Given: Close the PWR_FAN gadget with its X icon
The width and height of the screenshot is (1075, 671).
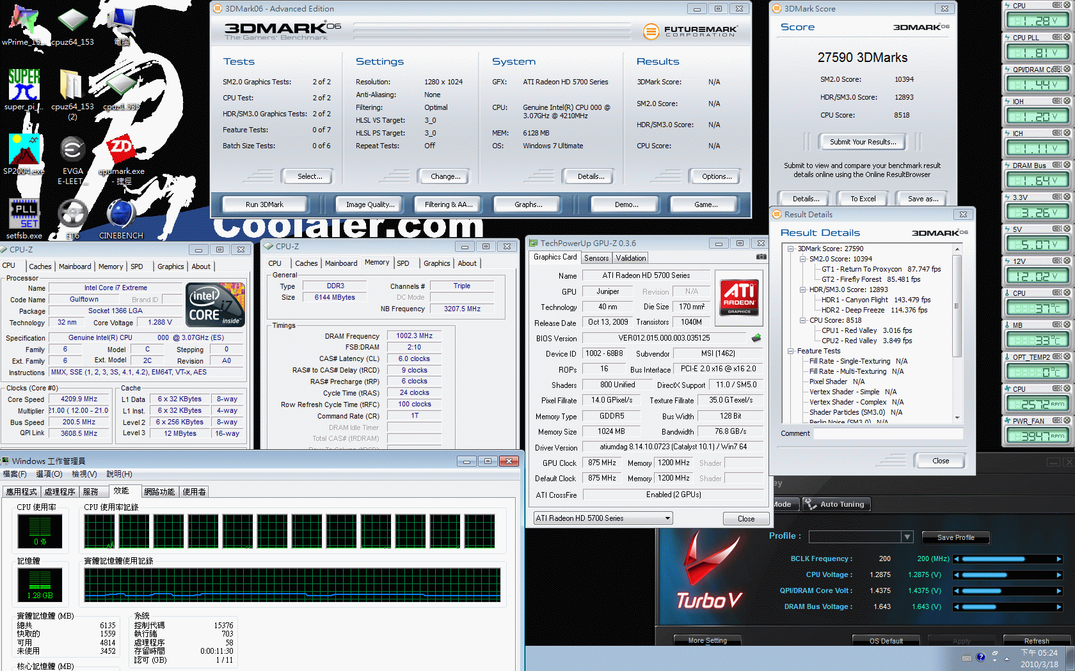Looking at the screenshot, I should 1067,420.
